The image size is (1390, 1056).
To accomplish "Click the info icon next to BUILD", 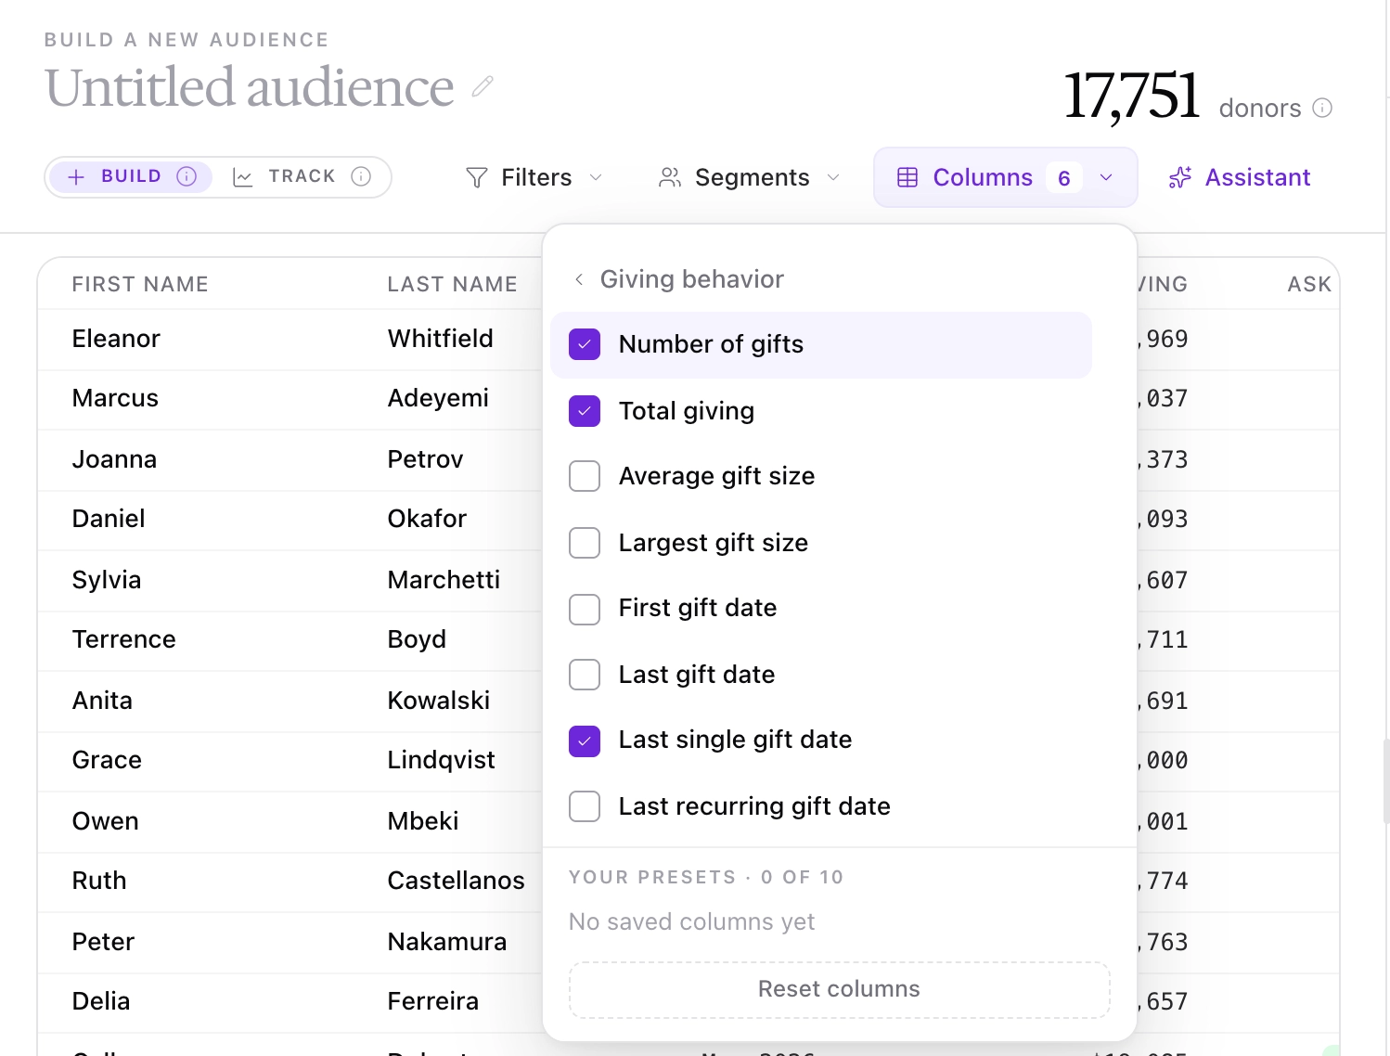I will pyautogui.click(x=187, y=176).
